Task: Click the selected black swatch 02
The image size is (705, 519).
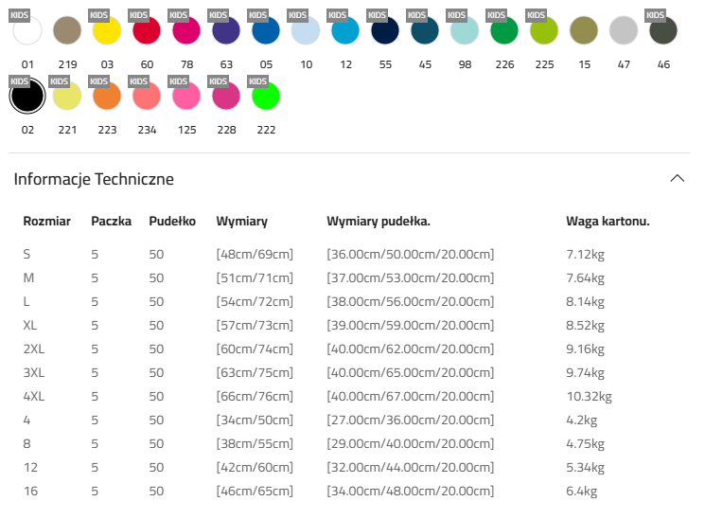Action: 27,97
